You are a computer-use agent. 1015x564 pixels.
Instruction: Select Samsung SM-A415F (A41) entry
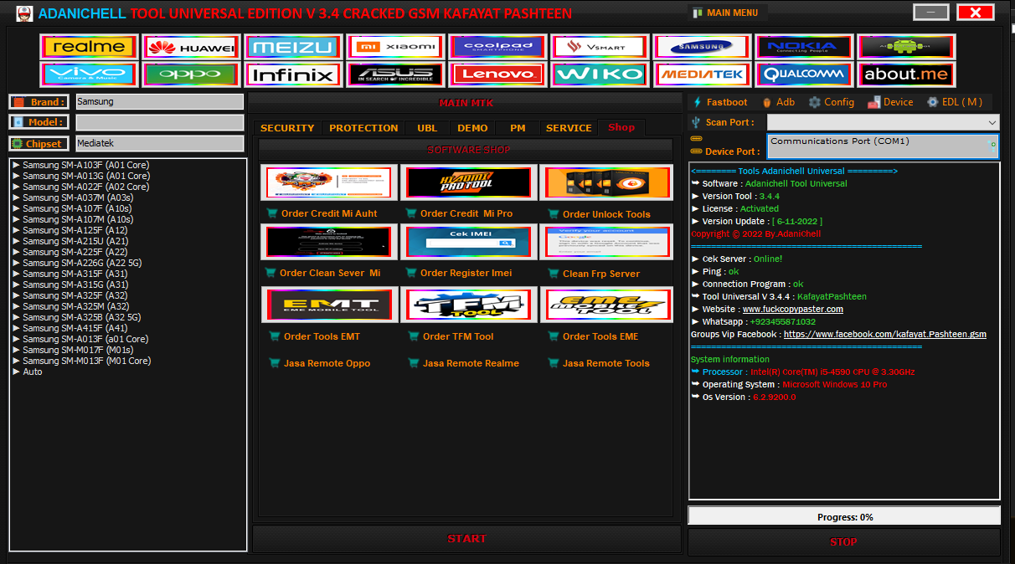[x=70, y=328]
